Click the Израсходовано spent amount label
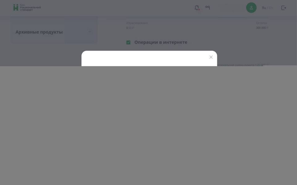The image size is (297, 185). 137,23
